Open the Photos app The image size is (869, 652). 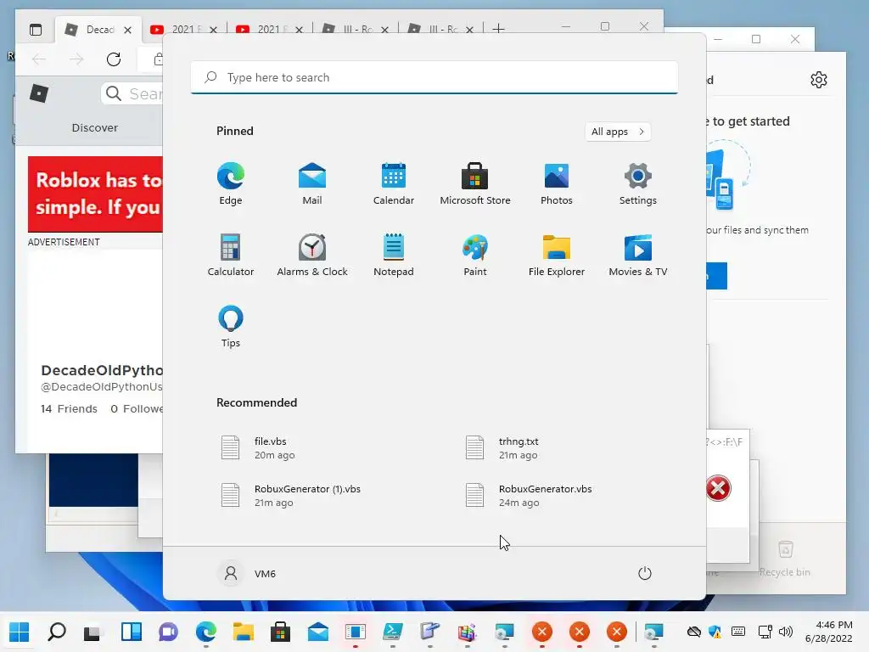(x=557, y=184)
